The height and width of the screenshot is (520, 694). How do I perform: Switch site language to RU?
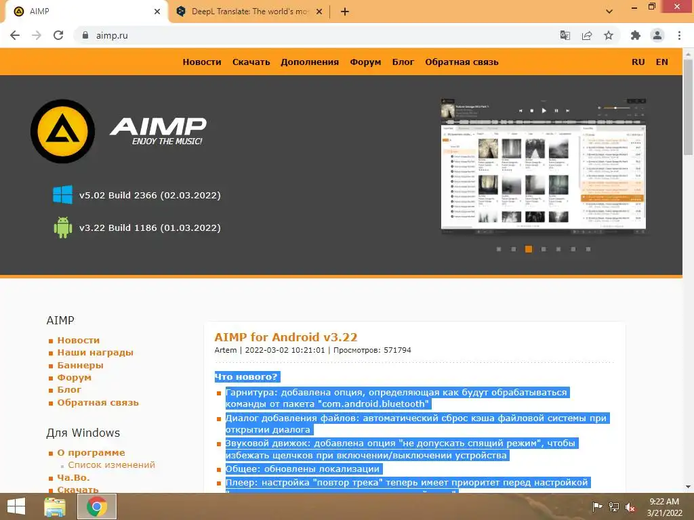tap(638, 62)
